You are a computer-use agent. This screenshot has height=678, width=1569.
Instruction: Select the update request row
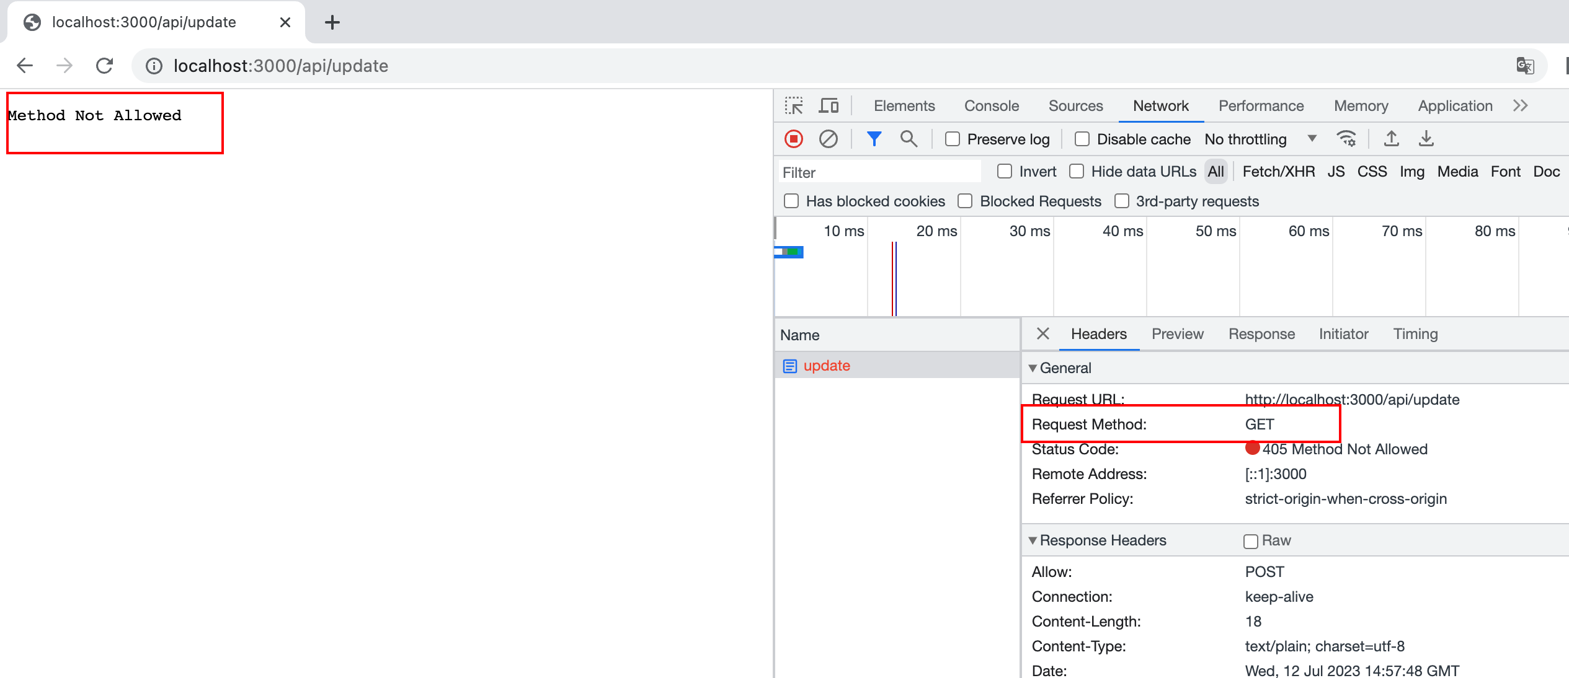(x=827, y=366)
